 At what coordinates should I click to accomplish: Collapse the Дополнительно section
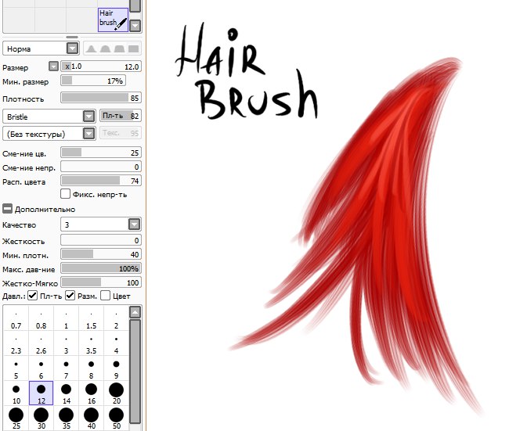point(8,209)
